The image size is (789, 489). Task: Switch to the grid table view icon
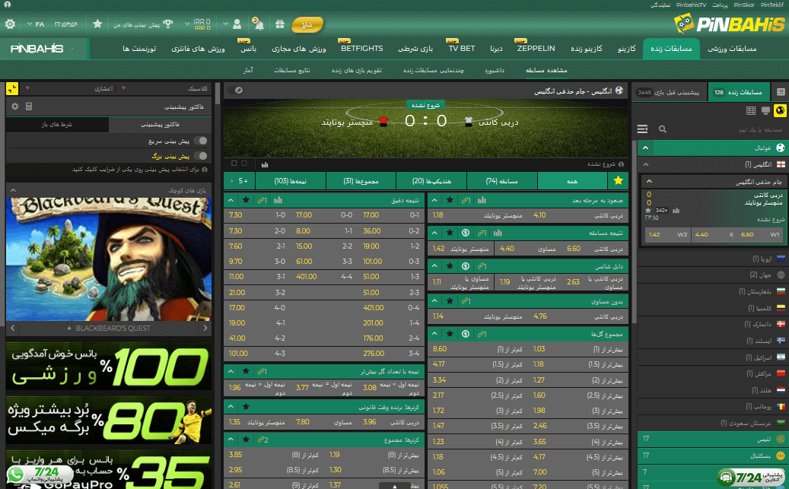pos(751,111)
